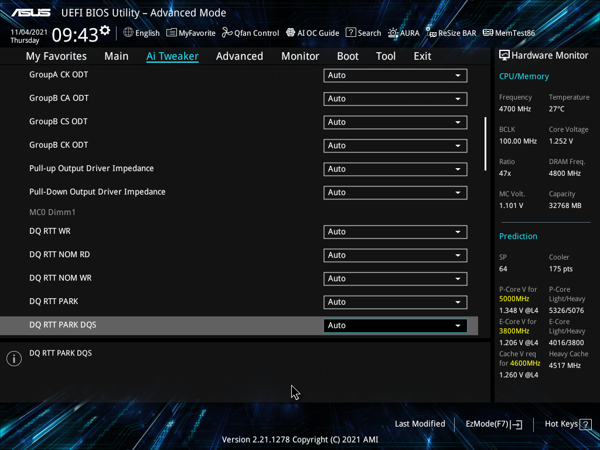The height and width of the screenshot is (450, 600).
Task: Click the CPU/Memory heading
Action: click(x=524, y=77)
